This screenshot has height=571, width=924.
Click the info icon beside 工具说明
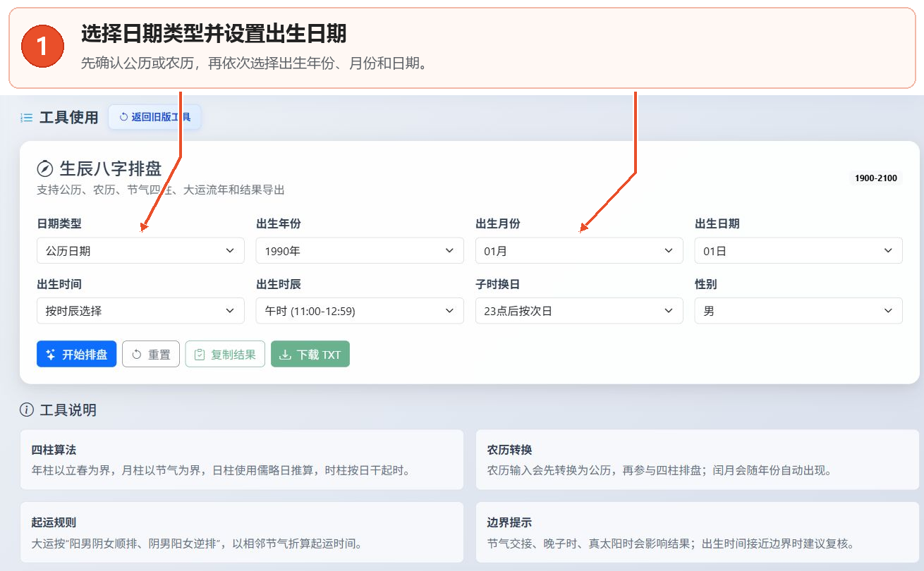coord(27,410)
